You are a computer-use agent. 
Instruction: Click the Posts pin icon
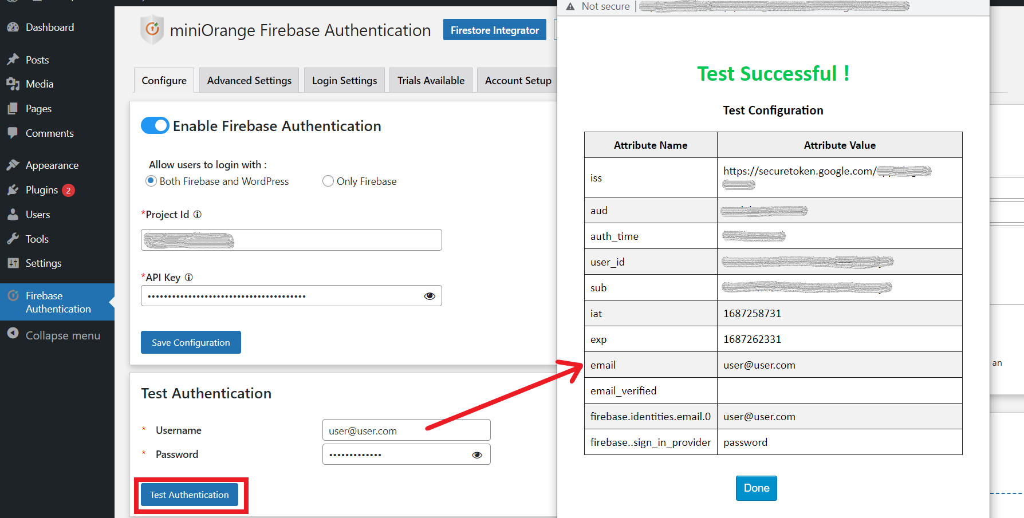[x=13, y=60]
